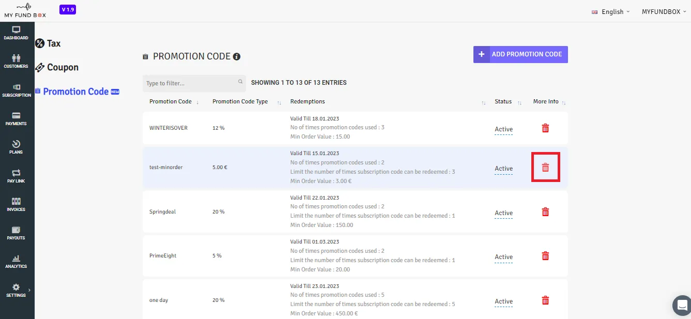This screenshot has width=691, height=319.
Task: Focus the 'Type to filter' search field
Action: [x=194, y=83]
